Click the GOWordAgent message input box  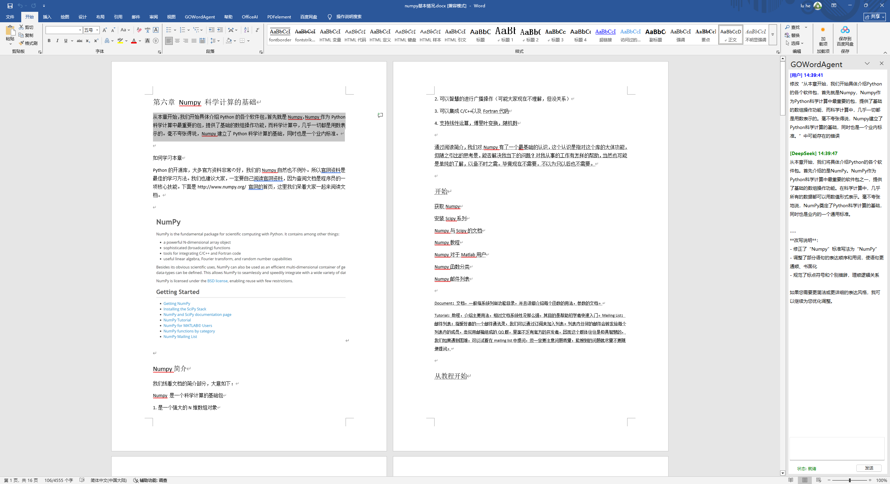[836, 449]
